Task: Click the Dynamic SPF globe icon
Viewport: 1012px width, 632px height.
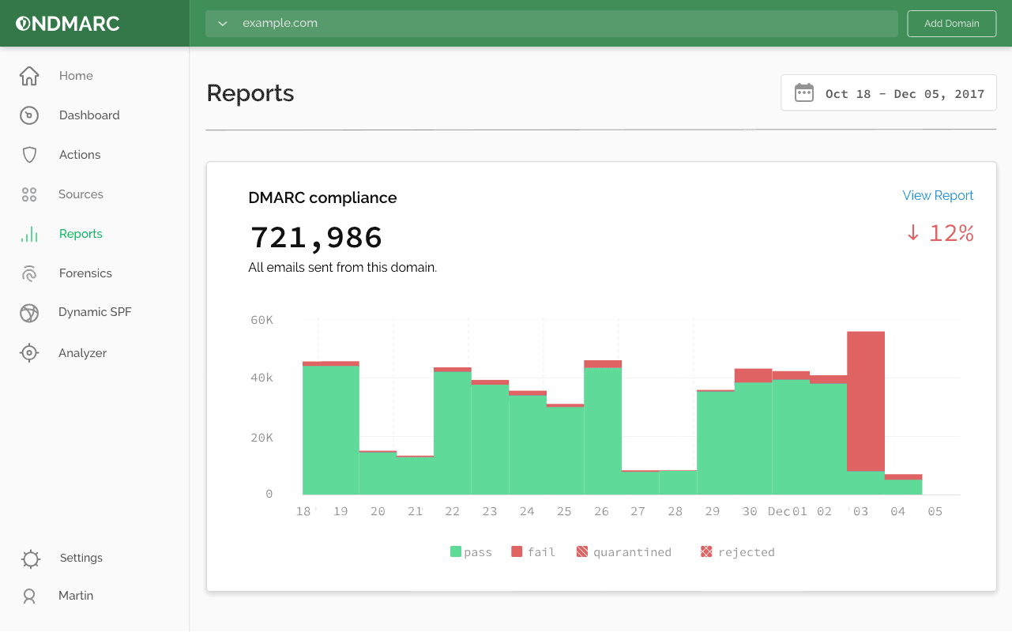Action: pos(29,313)
